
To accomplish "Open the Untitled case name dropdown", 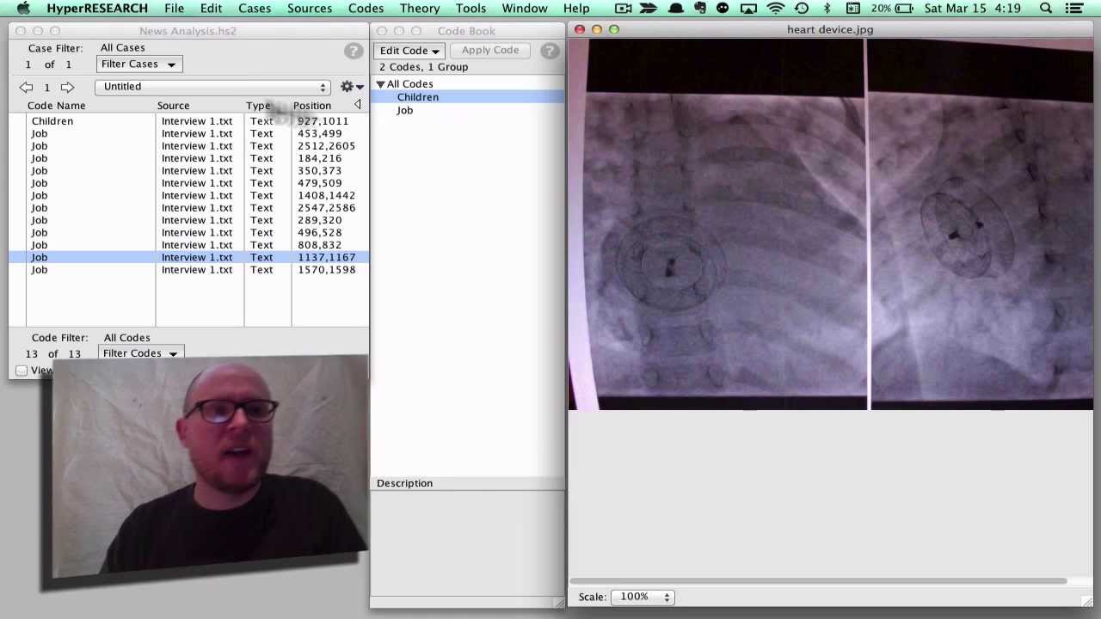I will coord(212,86).
